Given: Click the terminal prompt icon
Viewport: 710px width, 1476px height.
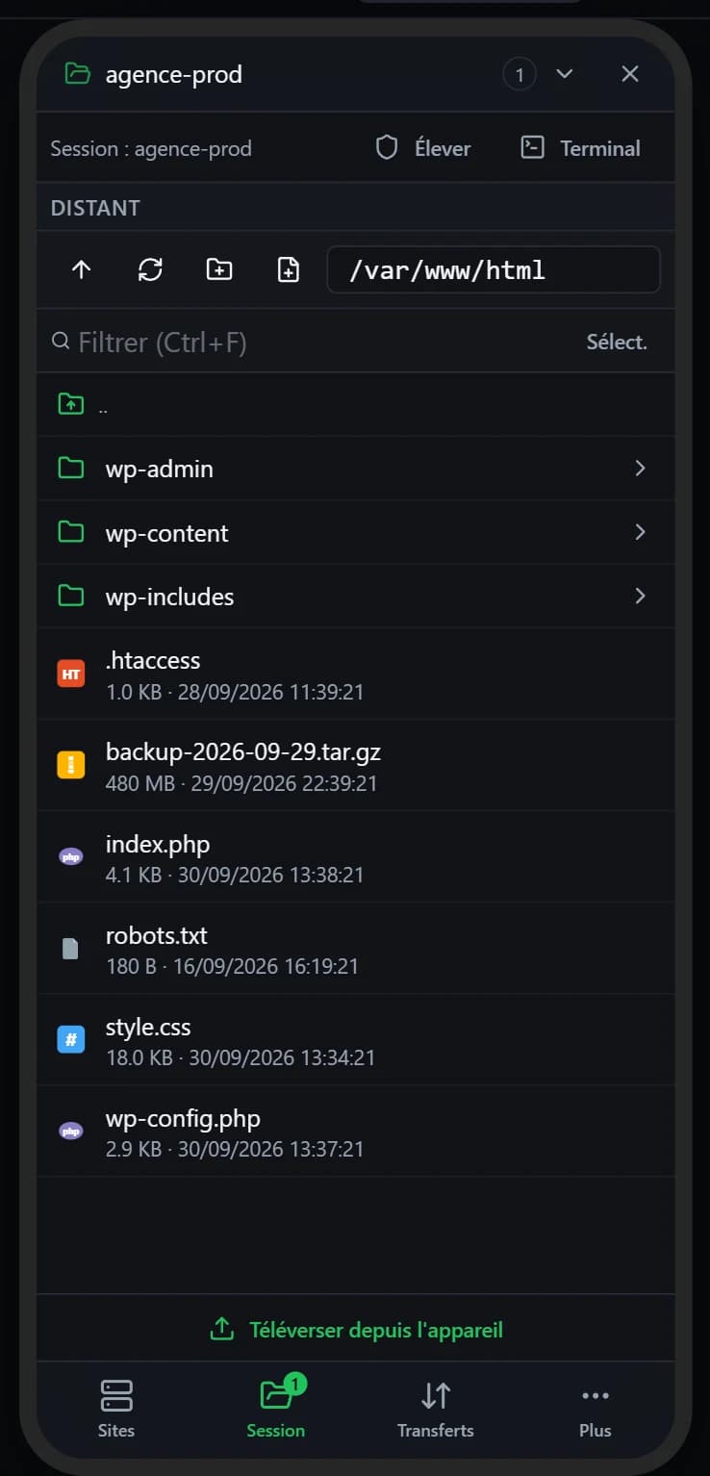Looking at the screenshot, I should (x=532, y=147).
